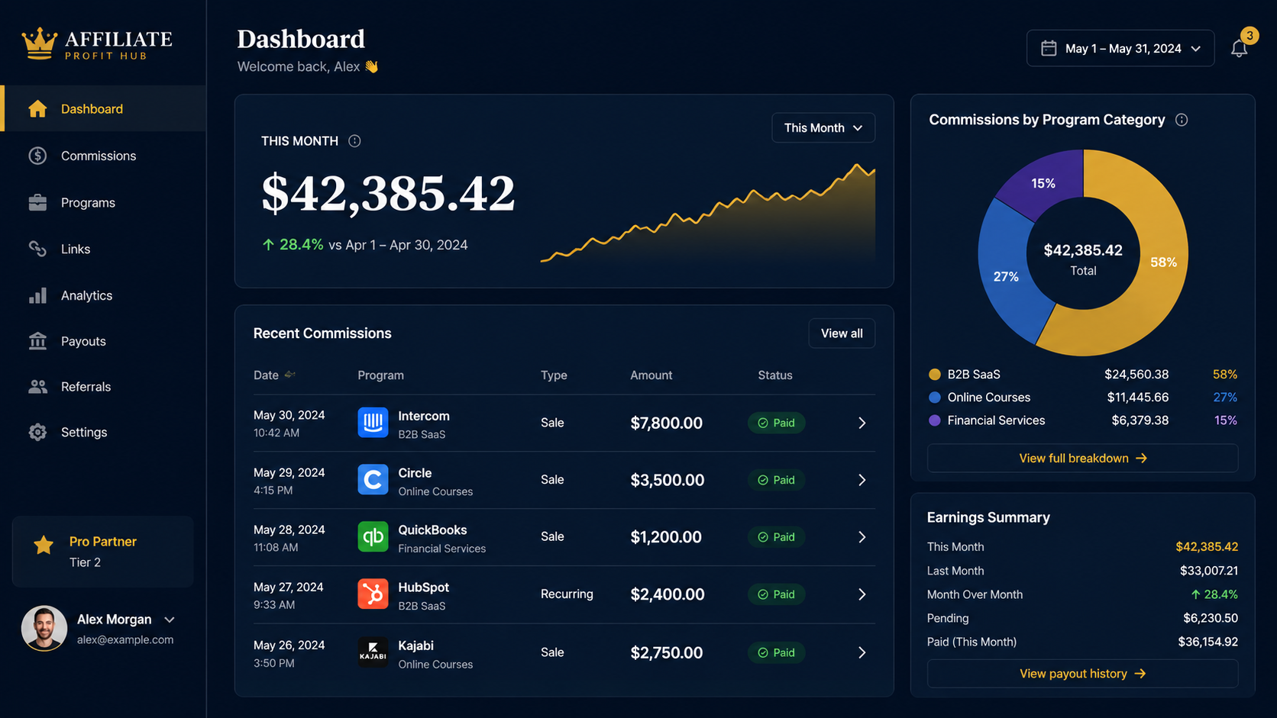Expand the QuickBooks $1,200.00 row chevron
This screenshot has width=1277, height=718.
[862, 537]
